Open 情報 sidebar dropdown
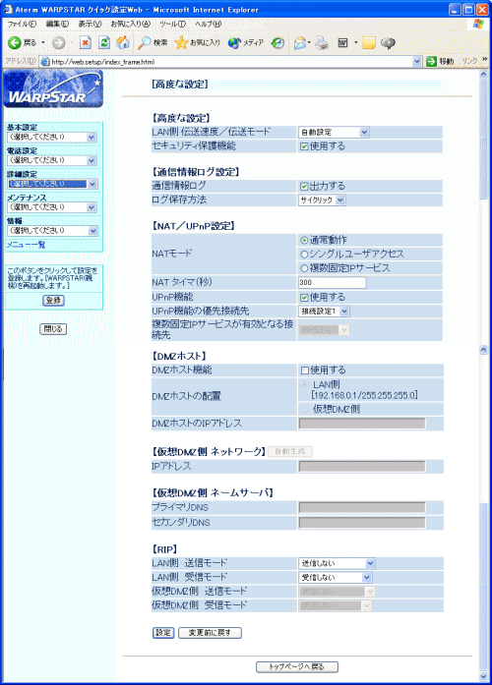492x685 pixels. (x=53, y=231)
